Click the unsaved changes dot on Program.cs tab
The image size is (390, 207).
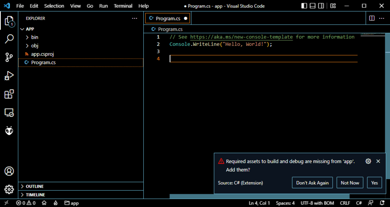(x=185, y=18)
